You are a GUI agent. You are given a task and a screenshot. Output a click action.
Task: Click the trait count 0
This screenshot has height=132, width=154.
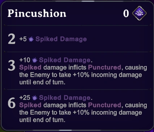pyautogui.click(x=126, y=14)
